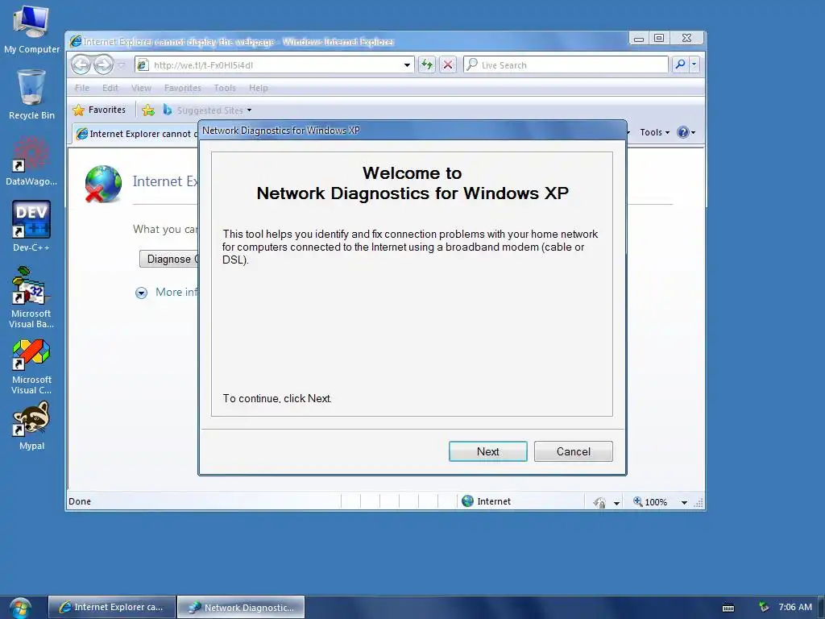Click the 'Done' status bar text

80,501
